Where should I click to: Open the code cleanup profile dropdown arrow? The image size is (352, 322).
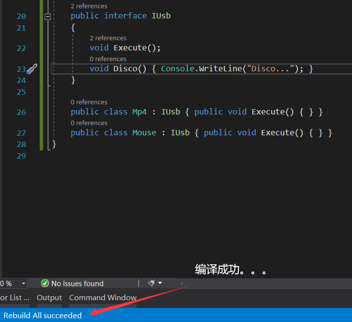coord(160,283)
